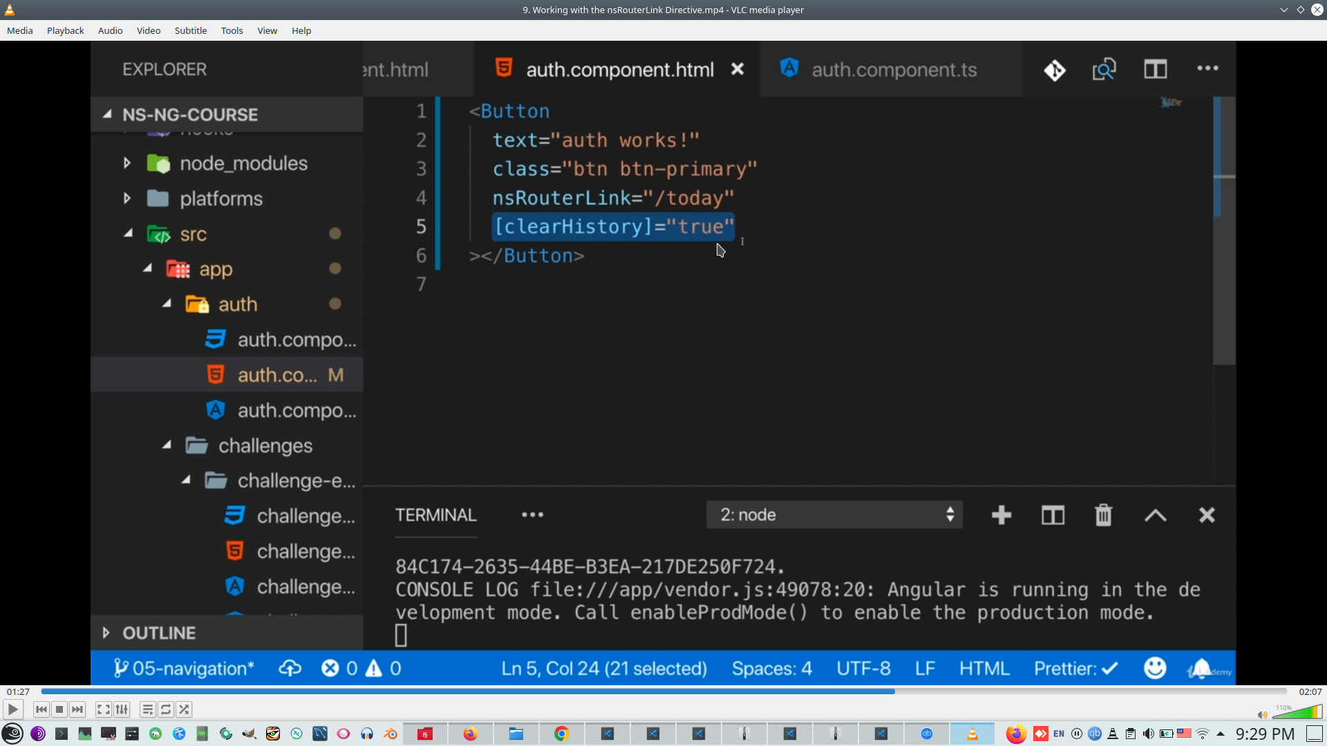Expand the node_modules folder
The height and width of the screenshot is (746, 1327).
tap(127, 164)
